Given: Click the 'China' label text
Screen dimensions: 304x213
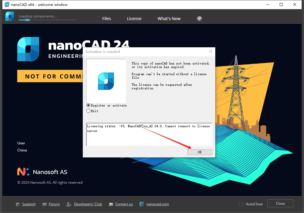Looking at the screenshot, I should click(x=22, y=150).
